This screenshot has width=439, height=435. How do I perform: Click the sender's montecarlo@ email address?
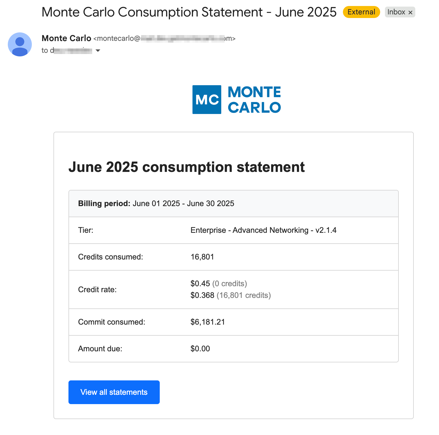164,38
